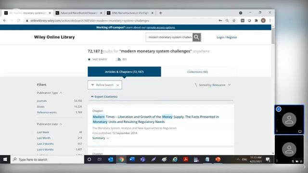Click the search magnifier button on Wiley
The width and height of the screenshot is (308, 173).
[x=197, y=37]
